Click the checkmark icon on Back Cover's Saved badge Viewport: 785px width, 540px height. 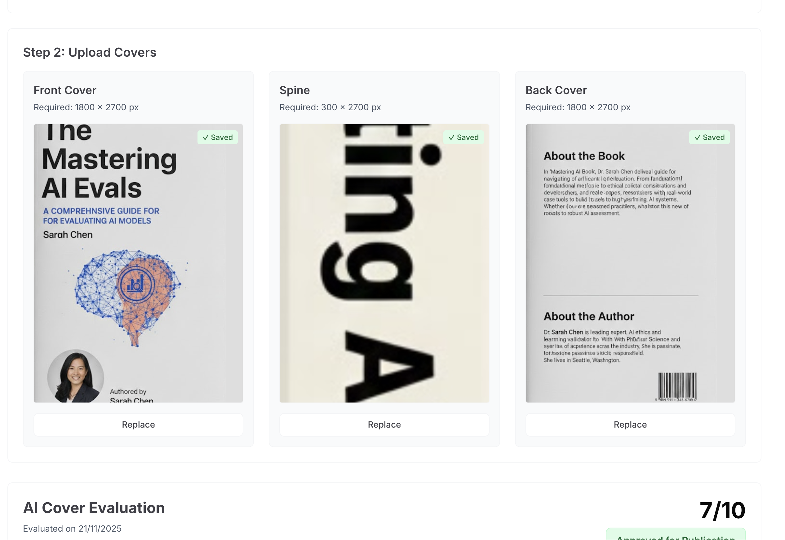pos(697,137)
